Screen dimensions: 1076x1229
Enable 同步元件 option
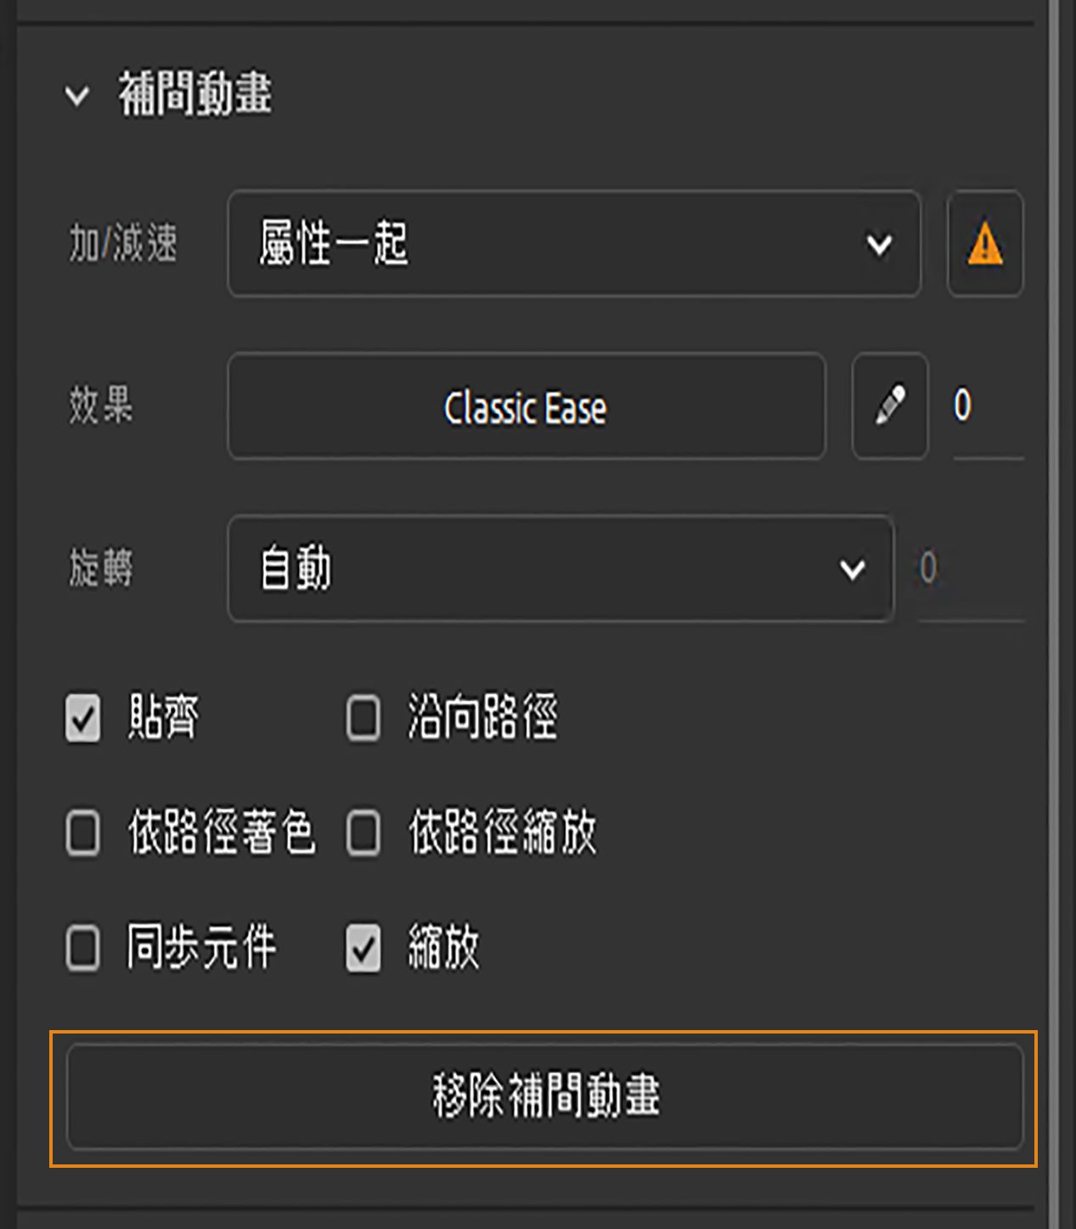[82, 949]
